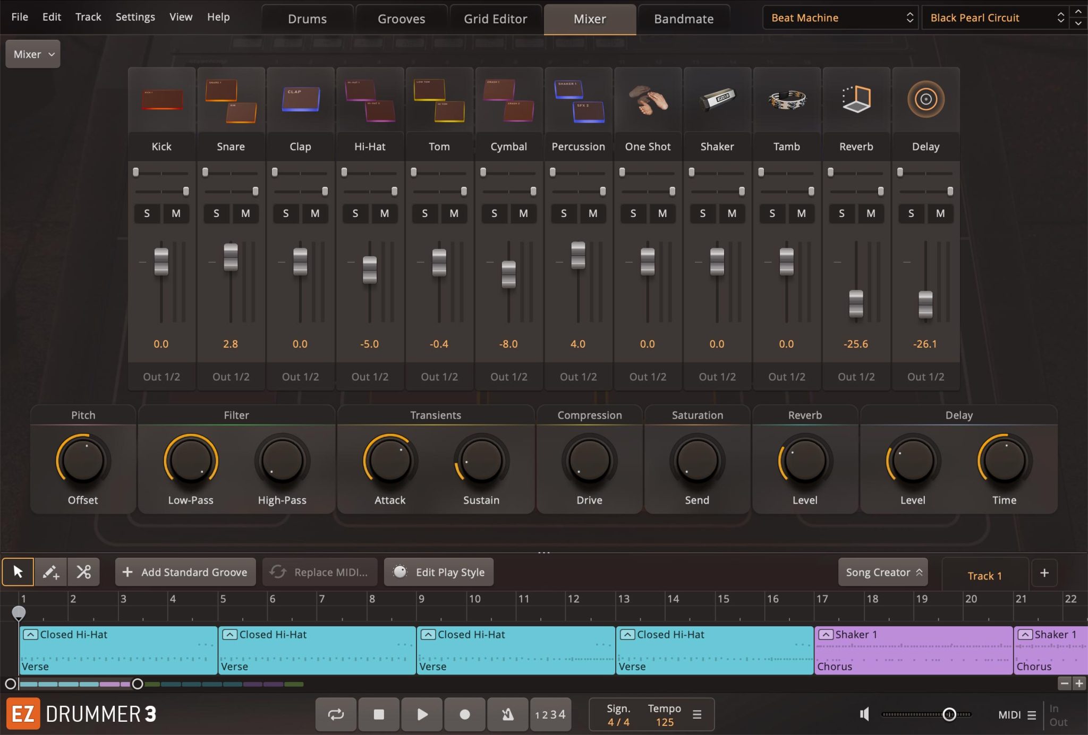Click the Tamb tambourine instrument image
The height and width of the screenshot is (735, 1088).
tap(786, 100)
